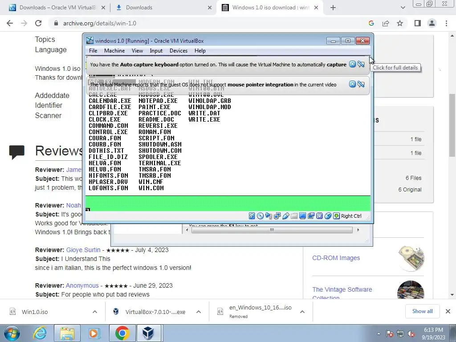
Task: Open the Help menu in VirtualBox
Action: click(200, 51)
